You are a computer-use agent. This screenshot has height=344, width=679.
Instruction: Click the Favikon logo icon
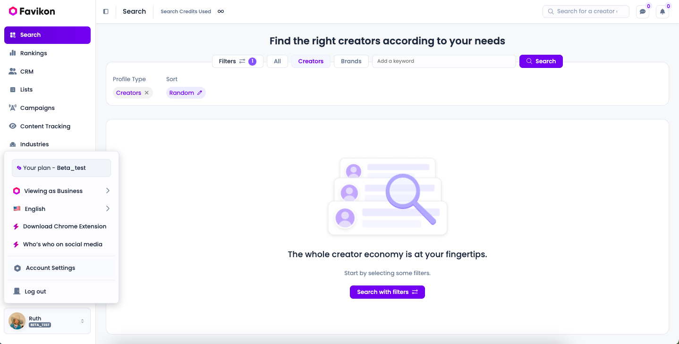(x=13, y=11)
